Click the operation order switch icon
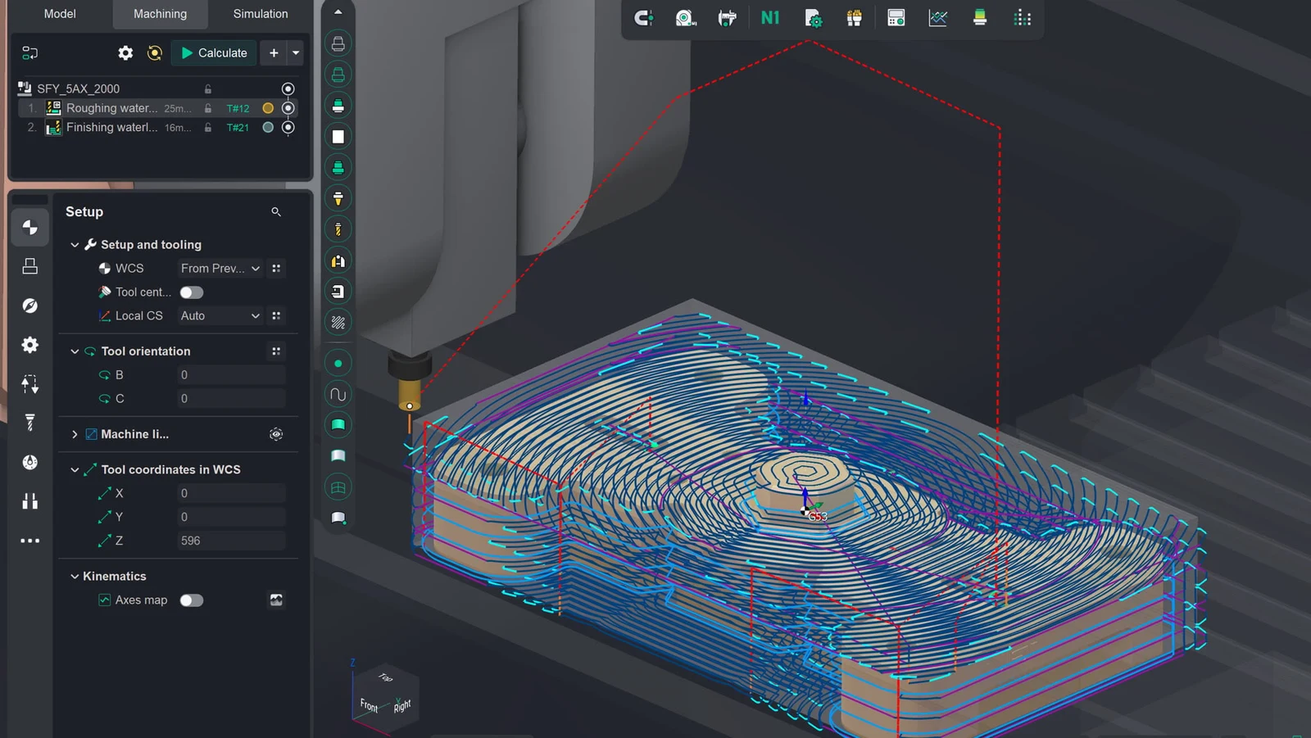The height and width of the screenshot is (738, 1311). coord(30,52)
